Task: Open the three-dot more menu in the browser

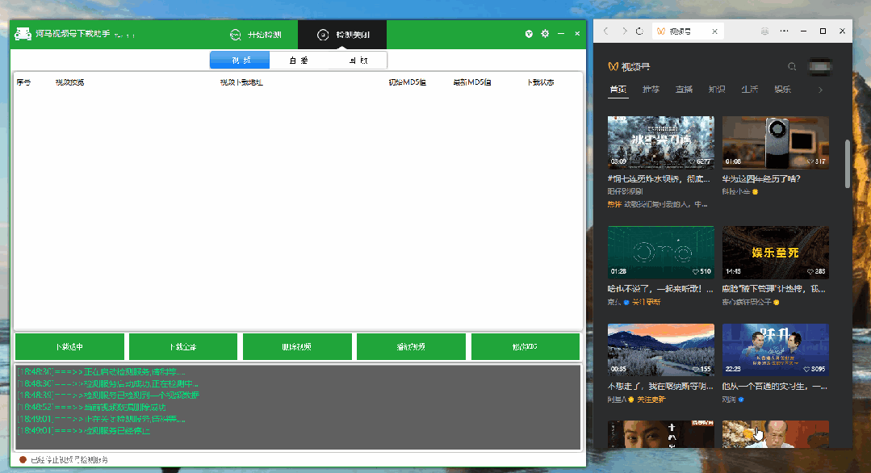Action: click(785, 31)
